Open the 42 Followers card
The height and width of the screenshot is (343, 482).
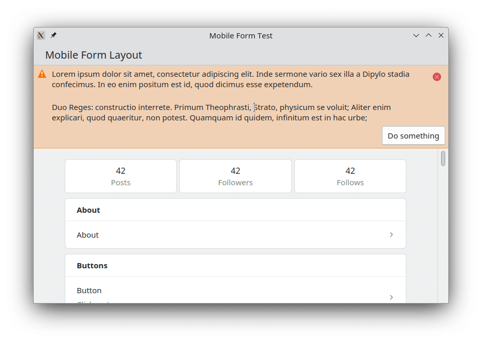tap(235, 176)
